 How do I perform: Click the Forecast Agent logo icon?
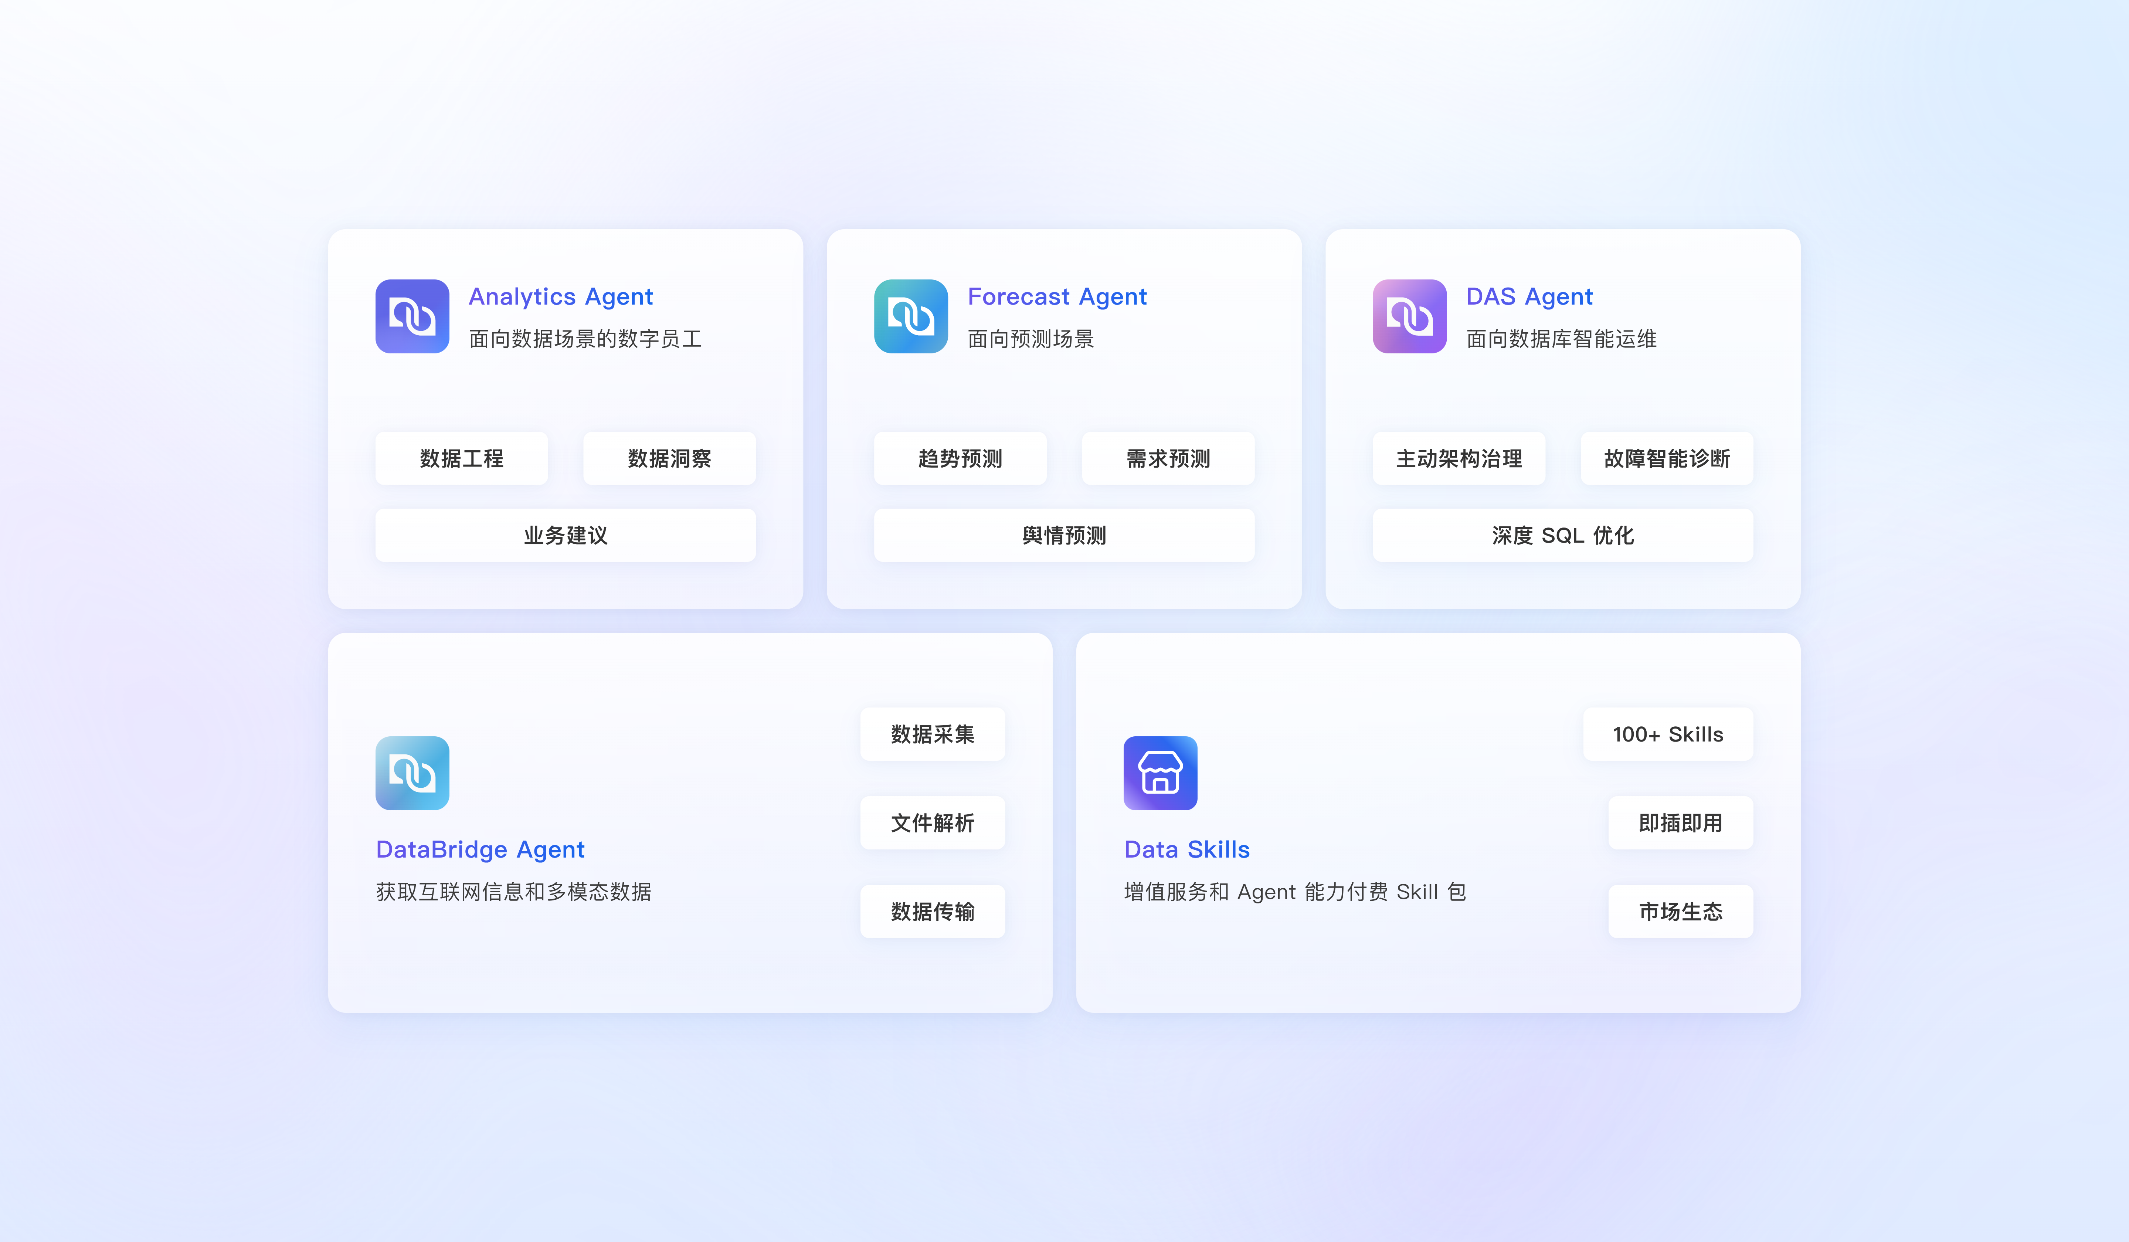pyautogui.click(x=911, y=316)
